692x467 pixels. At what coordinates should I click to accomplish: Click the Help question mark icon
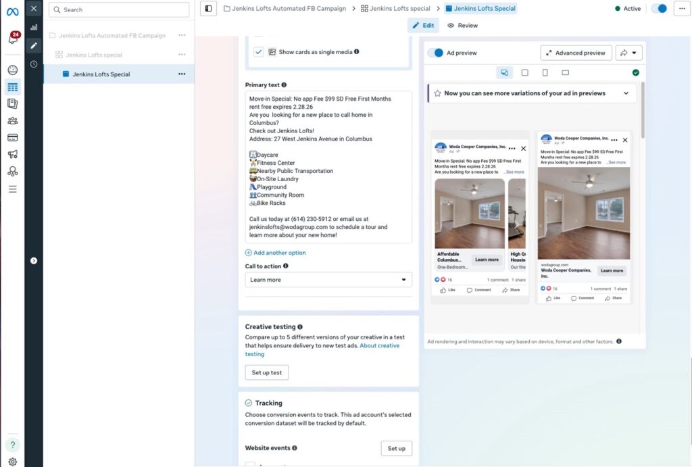(12, 444)
